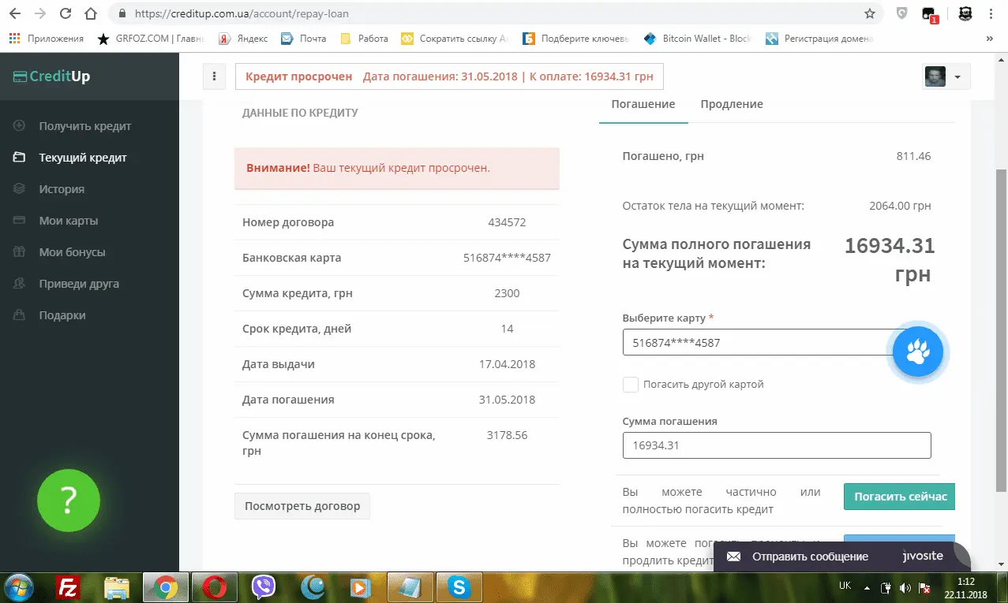The image size is (1008, 603).
Task: Open Skype from the taskbar
Action: tap(458, 587)
